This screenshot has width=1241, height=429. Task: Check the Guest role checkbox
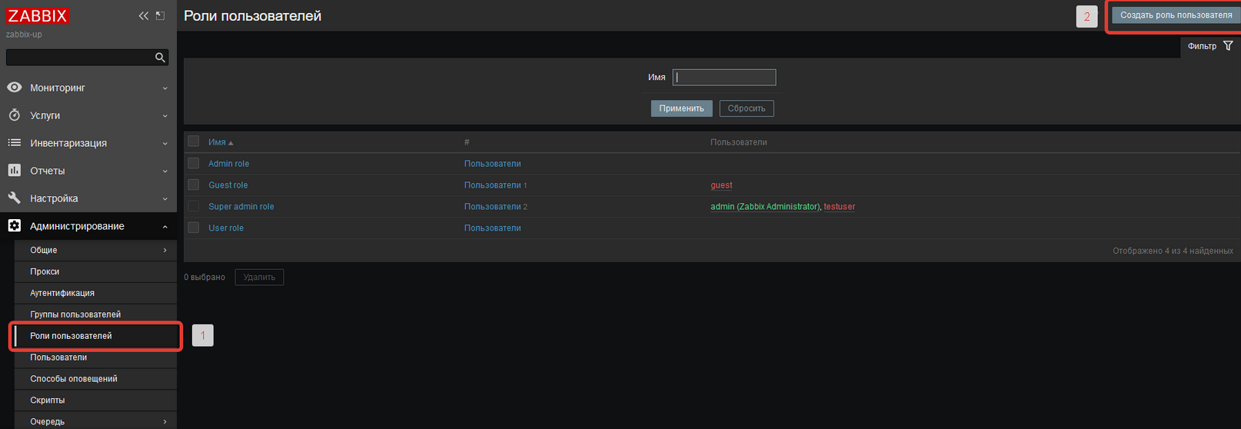tap(194, 185)
